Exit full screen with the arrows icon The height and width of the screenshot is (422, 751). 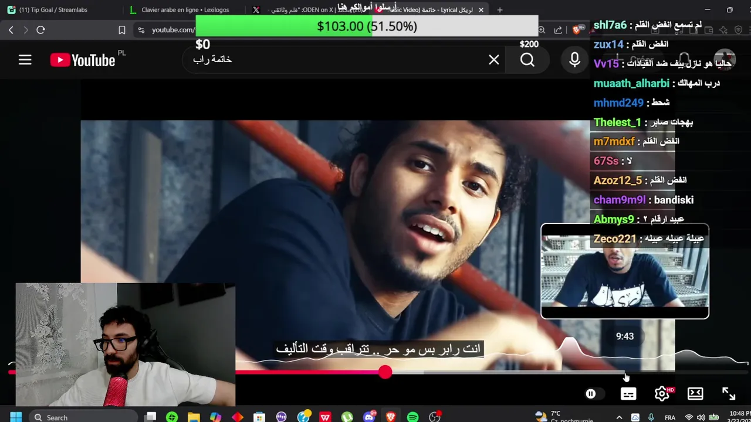click(728, 394)
